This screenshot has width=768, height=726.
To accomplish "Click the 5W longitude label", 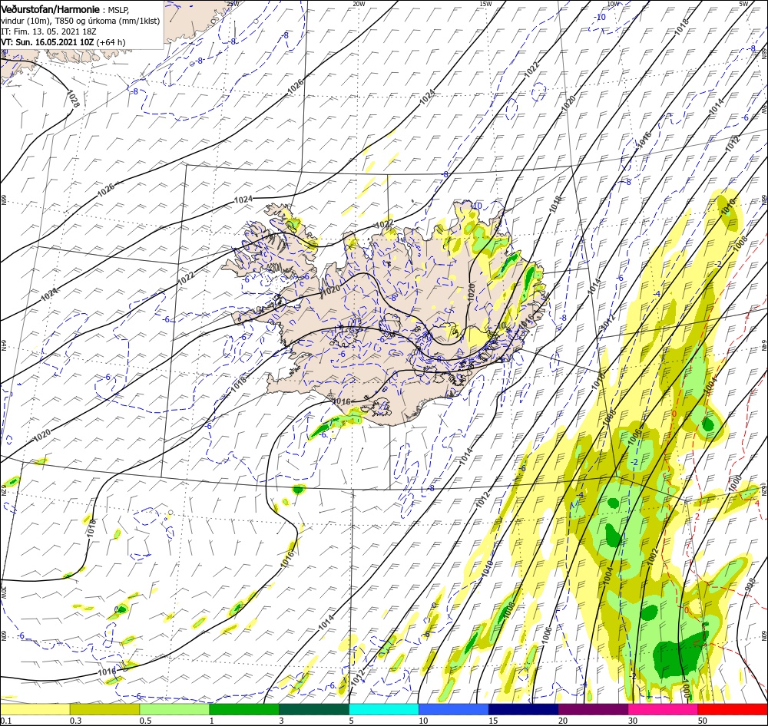I will (743, 4).
